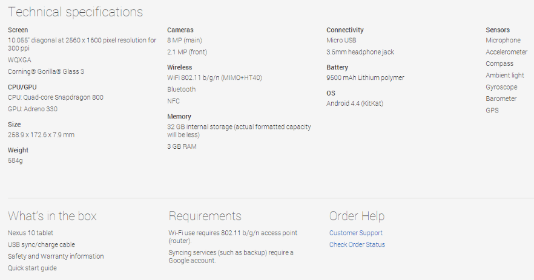
Task: Click the Technical specifications heading
Action: click(75, 12)
